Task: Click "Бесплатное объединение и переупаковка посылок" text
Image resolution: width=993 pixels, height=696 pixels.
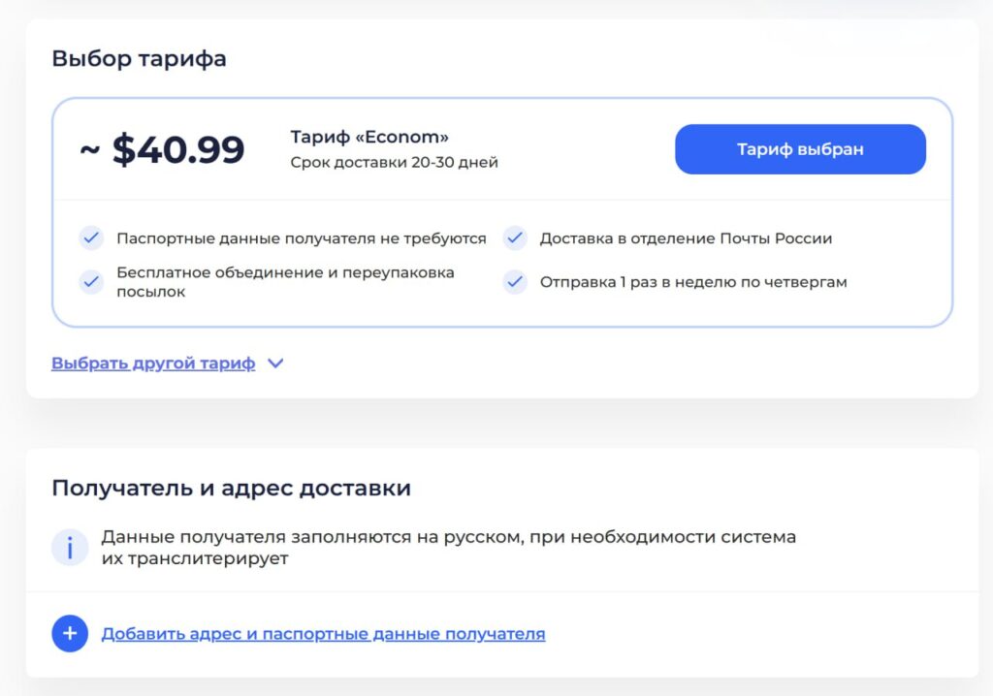Action: [x=285, y=282]
